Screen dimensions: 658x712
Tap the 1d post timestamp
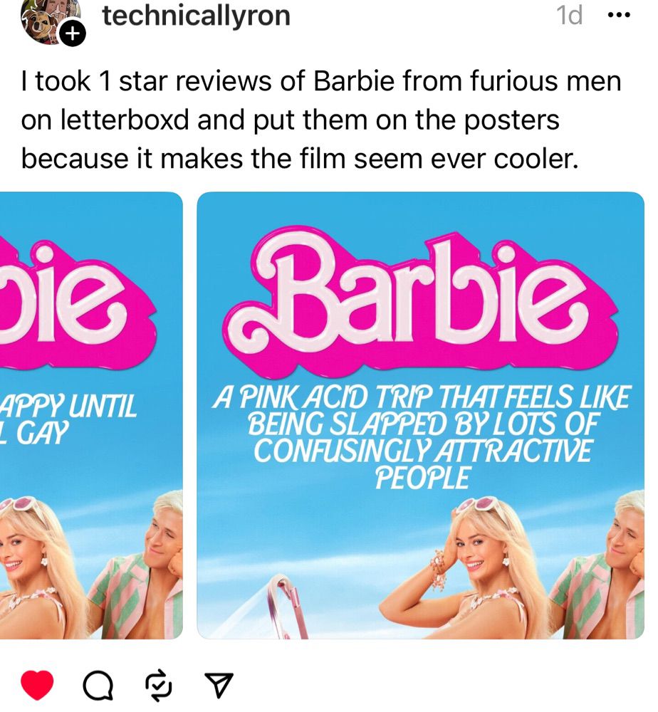[569, 16]
